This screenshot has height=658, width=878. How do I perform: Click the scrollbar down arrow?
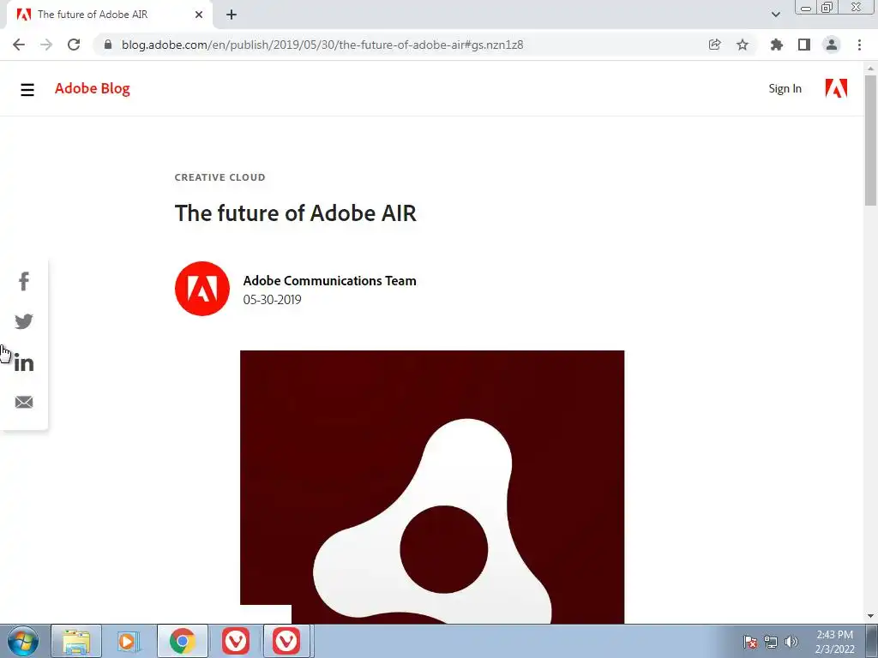870,617
